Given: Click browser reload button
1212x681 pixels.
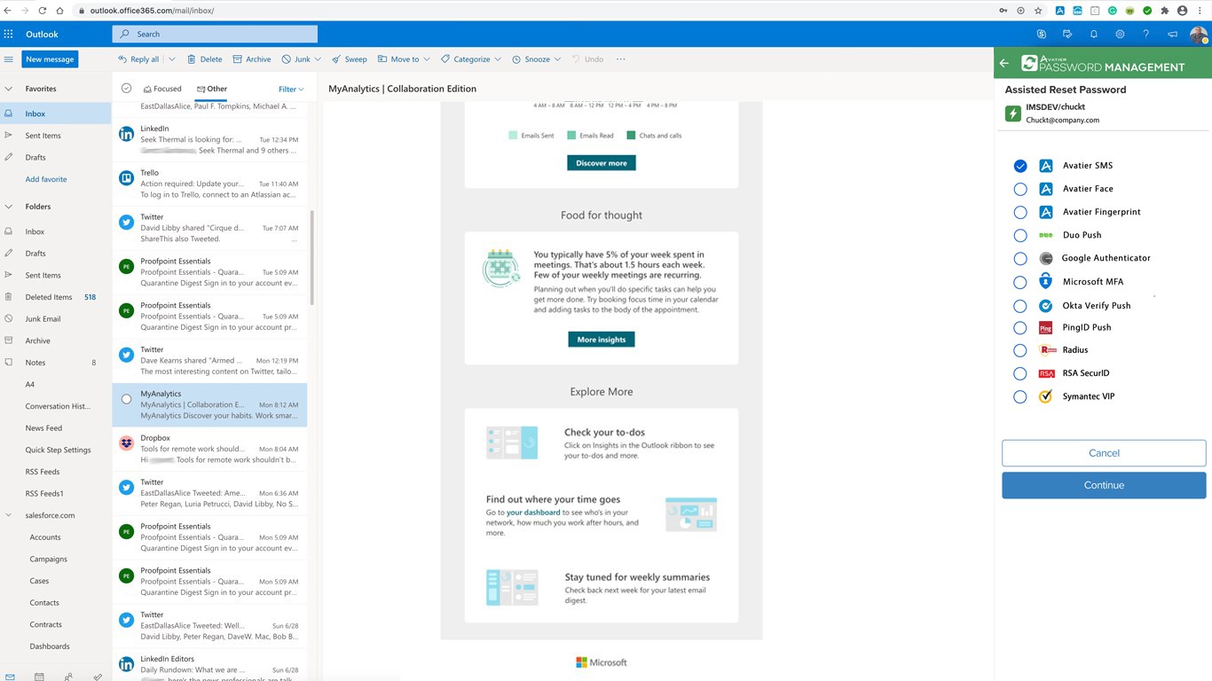Looking at the screenshot, I should (x=42, y=11).
